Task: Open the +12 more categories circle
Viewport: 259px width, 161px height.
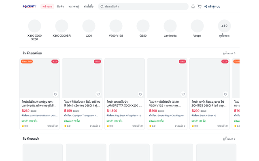Action: (224, 26)
